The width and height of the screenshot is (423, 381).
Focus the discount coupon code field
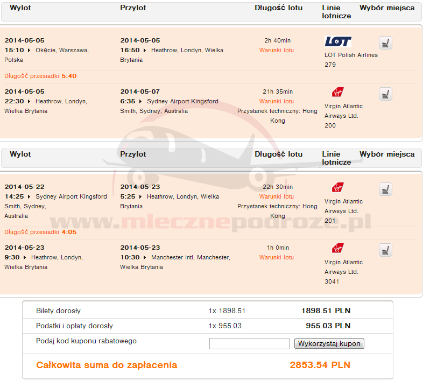point(249,343)
